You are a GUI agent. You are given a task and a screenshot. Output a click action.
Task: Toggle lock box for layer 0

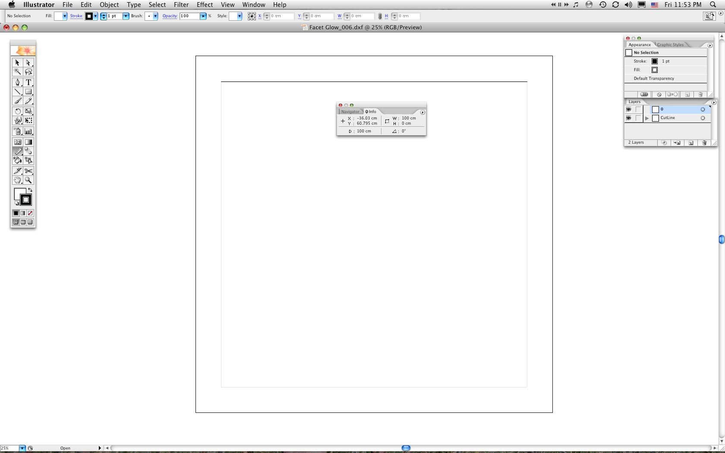click(639, 110)
